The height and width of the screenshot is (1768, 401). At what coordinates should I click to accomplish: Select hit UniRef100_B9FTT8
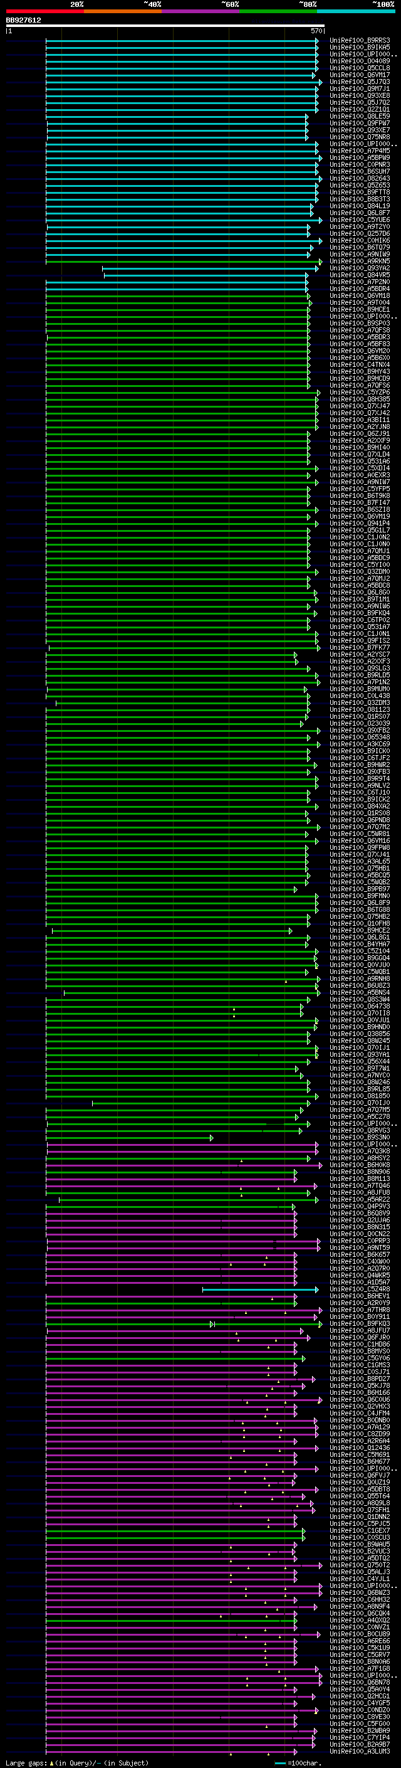tap(360, 192)
